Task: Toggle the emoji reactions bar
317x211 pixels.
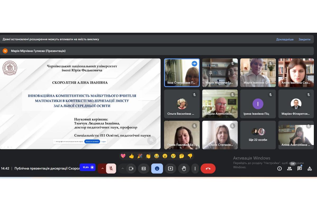Action: (157, 169)
